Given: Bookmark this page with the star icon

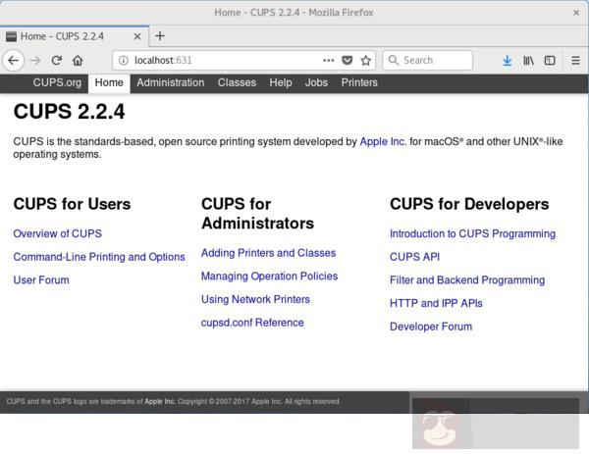Looking at the screenshot, I should pyautogui.click(x=365, y=60).
